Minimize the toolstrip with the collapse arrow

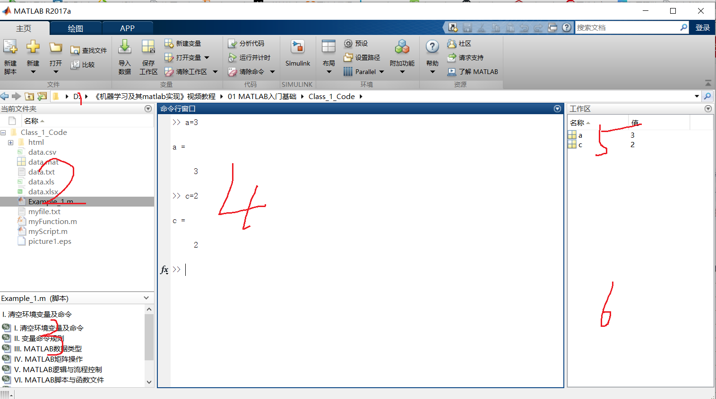coord(708,83)
